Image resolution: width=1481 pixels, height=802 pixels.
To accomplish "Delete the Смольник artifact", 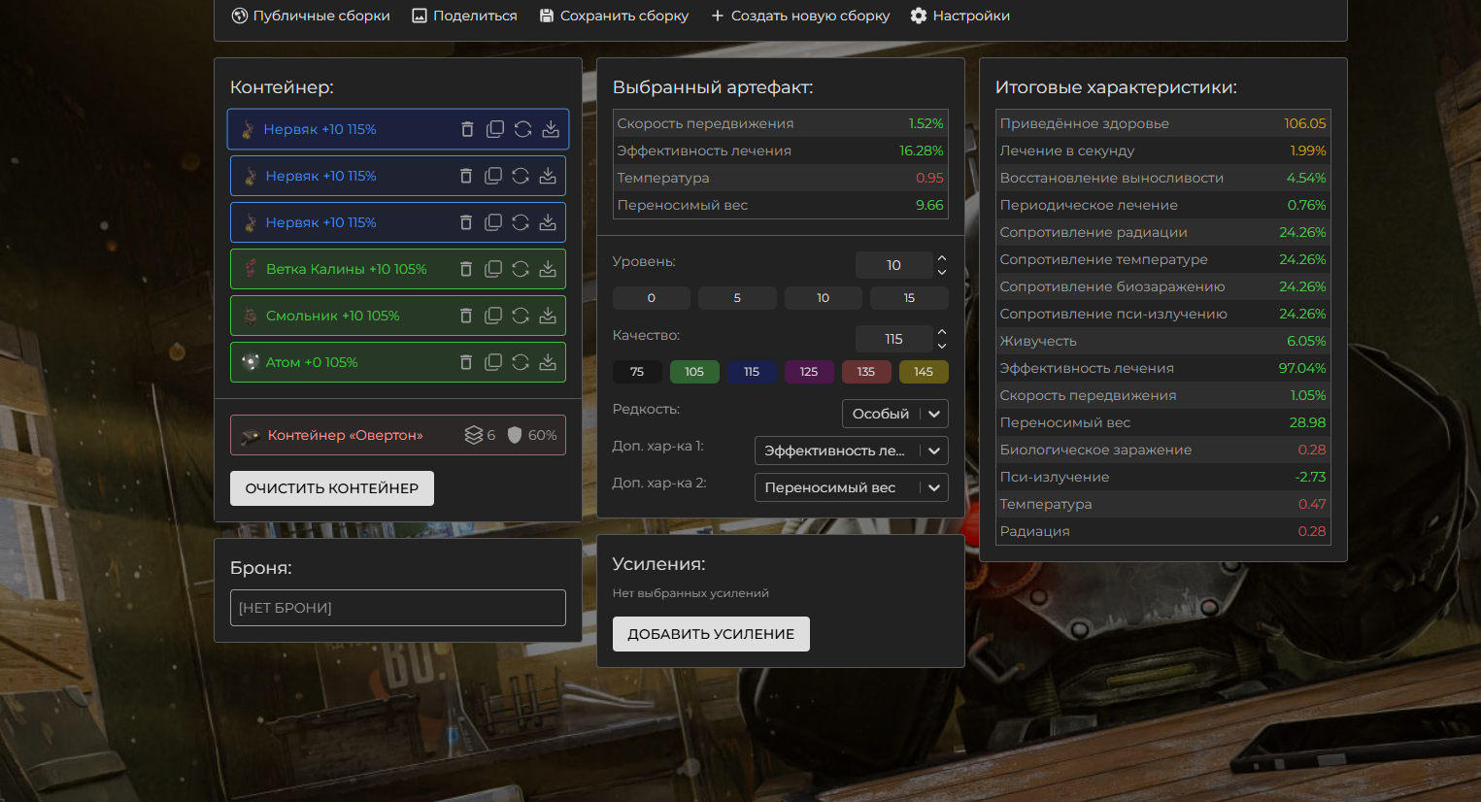I will point(466,316).
